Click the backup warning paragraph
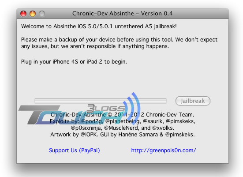The height and width of the screenshot is (177, 243). coord(120,43)
